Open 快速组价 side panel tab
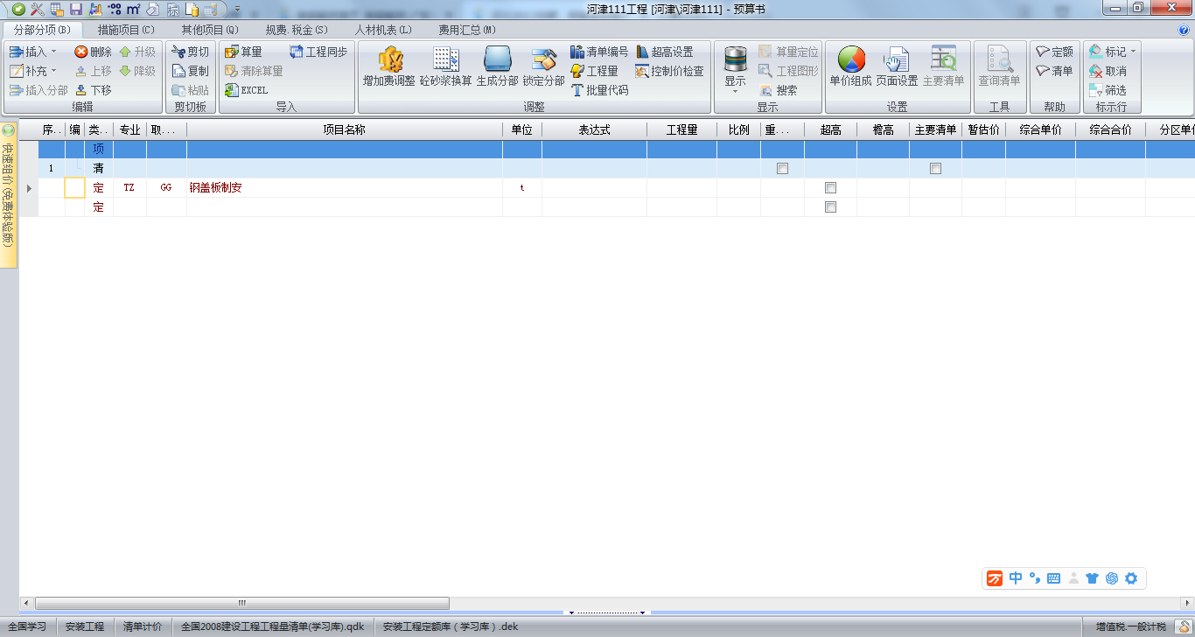Screen dimensions: 1195x637 click(9, 195)
